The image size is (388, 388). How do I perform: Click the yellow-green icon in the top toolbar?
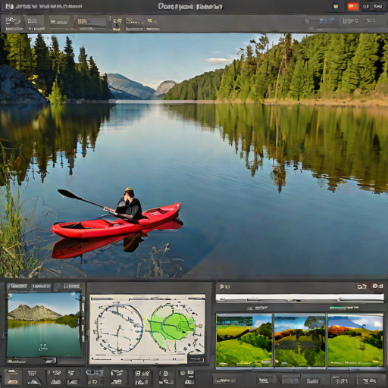pyautogui.click(x=152, y=21)
